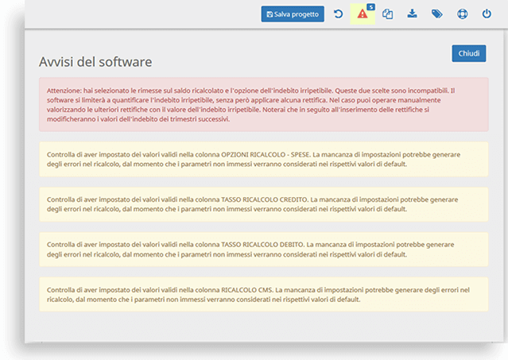Click empty panel area below CMS notice

[264, 327]
